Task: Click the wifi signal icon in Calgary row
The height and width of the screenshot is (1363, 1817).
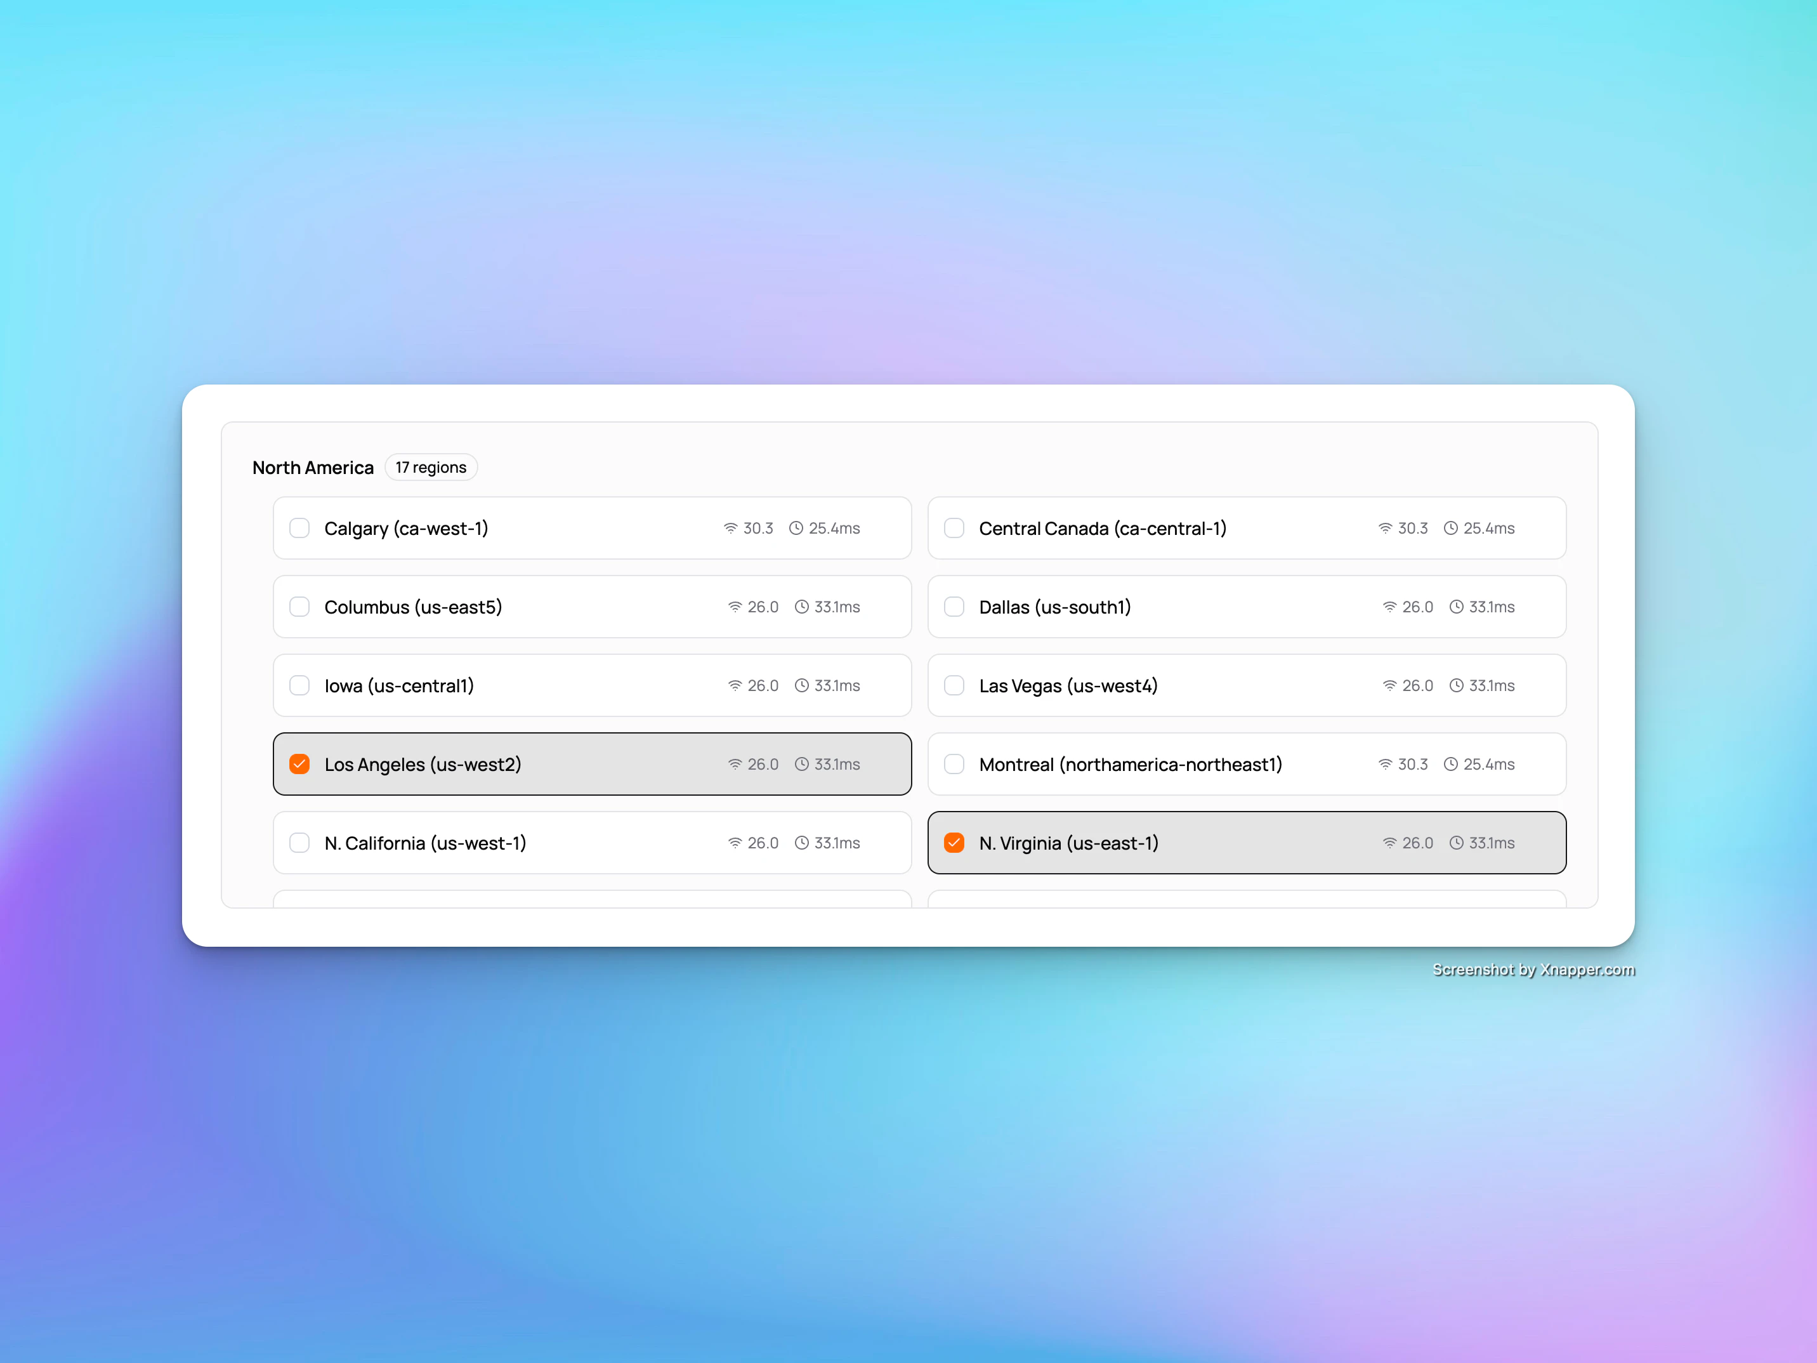Action: 730,529
